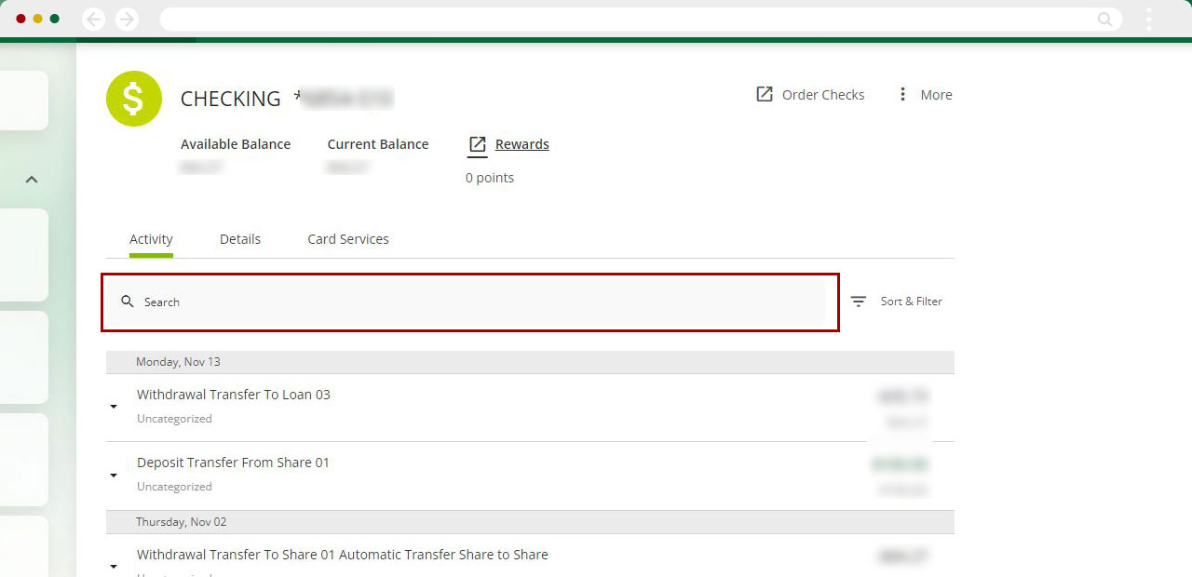This screenshot has width=1192, height=577.
Task: Click the browser address bar search icon
Action: tap(1104, 19)
